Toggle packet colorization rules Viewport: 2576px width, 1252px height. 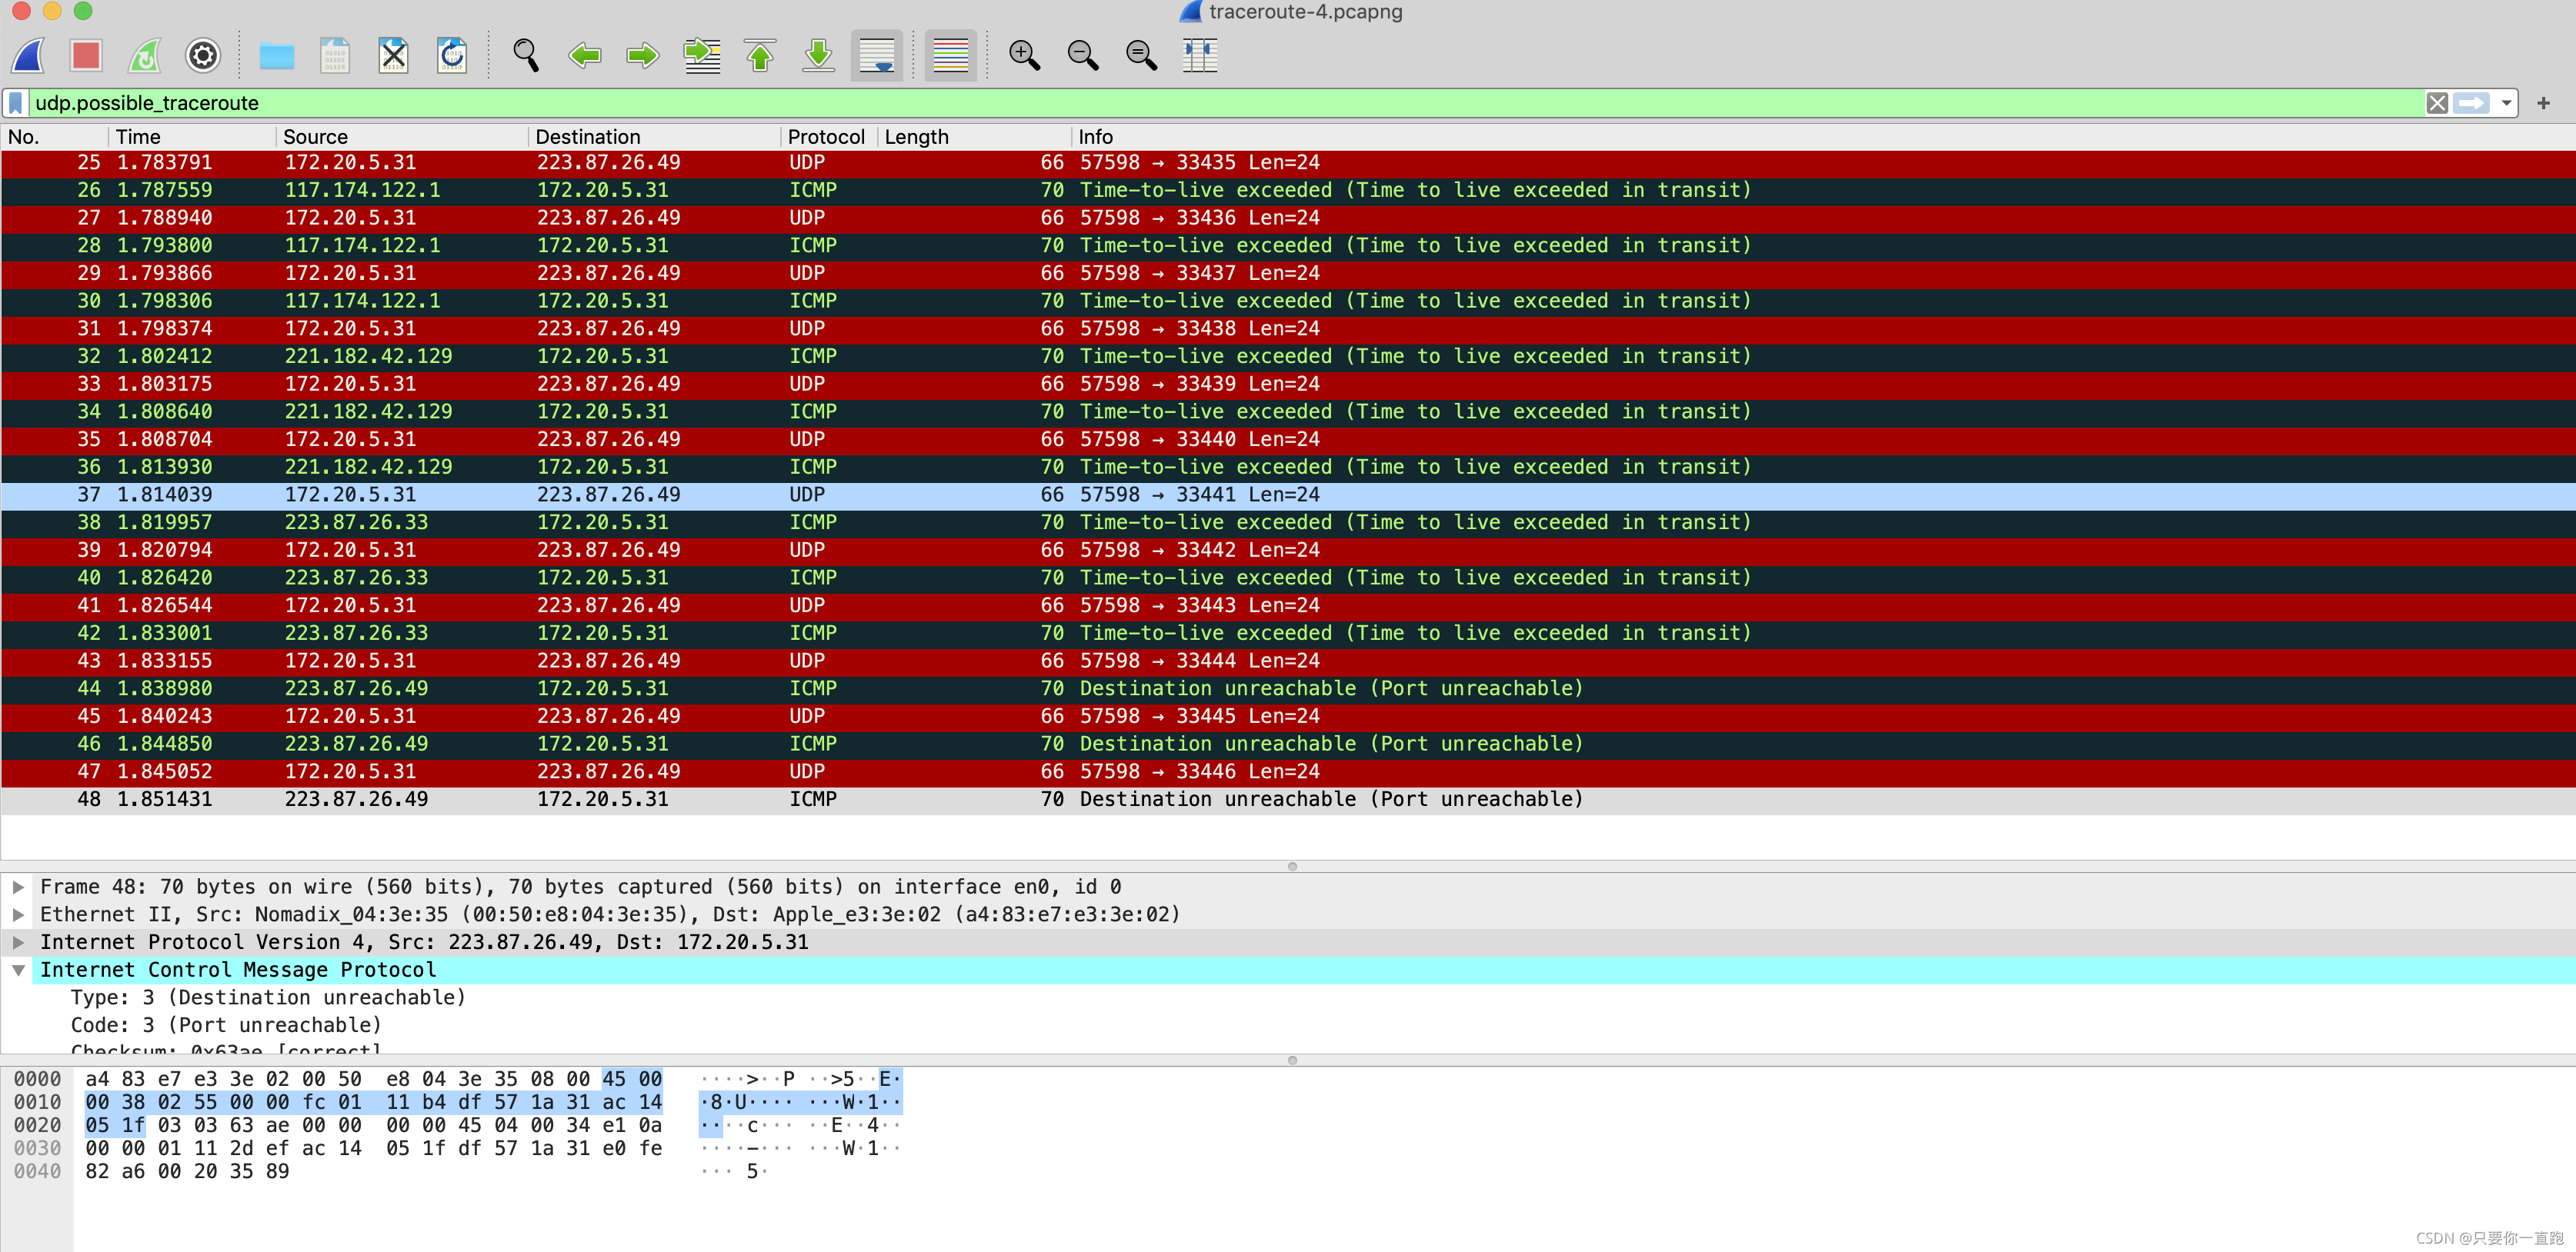coord(950,55)
